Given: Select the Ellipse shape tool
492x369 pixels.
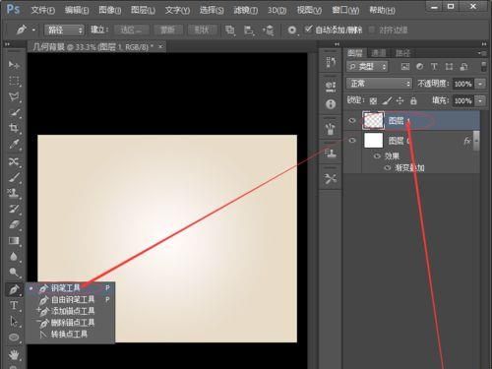Looking at the screenshot, I should [14, 338].
